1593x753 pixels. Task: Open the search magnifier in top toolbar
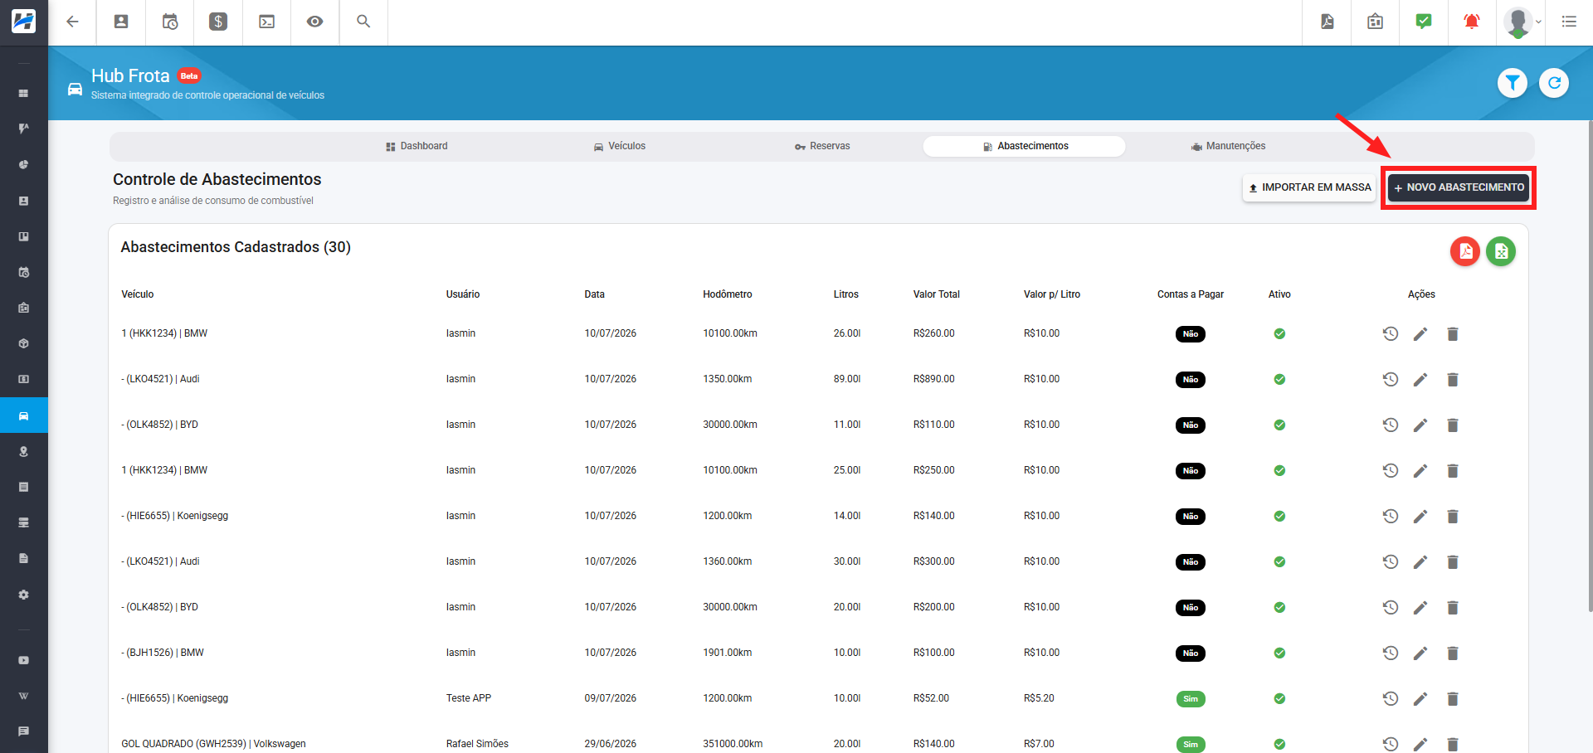pyautogui.click(x=363, y=22)
